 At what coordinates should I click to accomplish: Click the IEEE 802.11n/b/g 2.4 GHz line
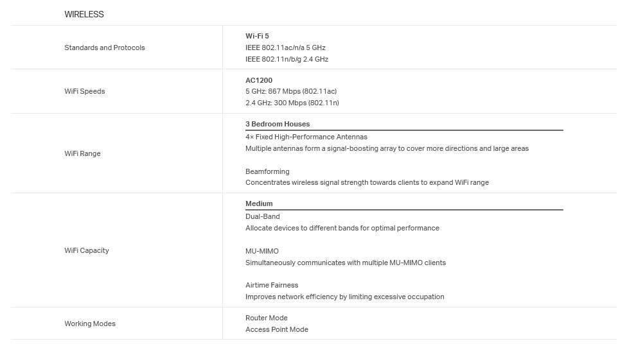(x=287, y=59)
